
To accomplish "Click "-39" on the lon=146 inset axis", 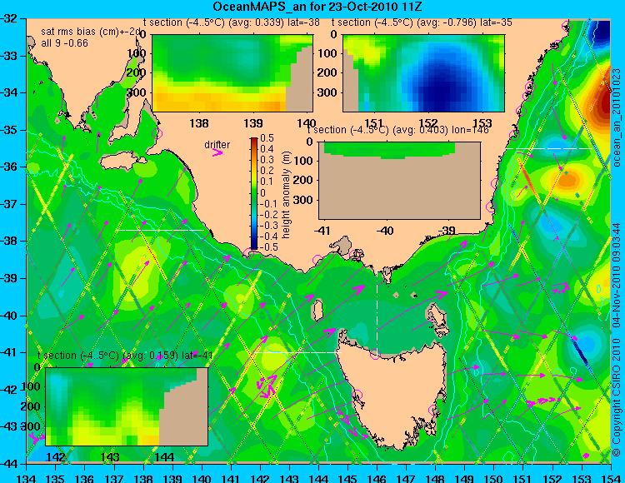I will [x=447, y=230].
